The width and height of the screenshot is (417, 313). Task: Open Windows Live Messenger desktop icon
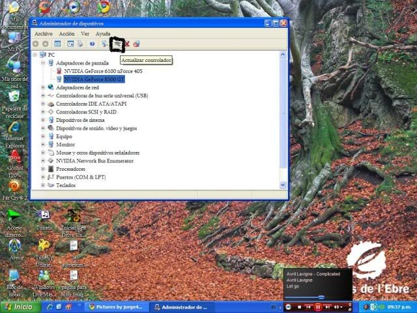[44, 283]
